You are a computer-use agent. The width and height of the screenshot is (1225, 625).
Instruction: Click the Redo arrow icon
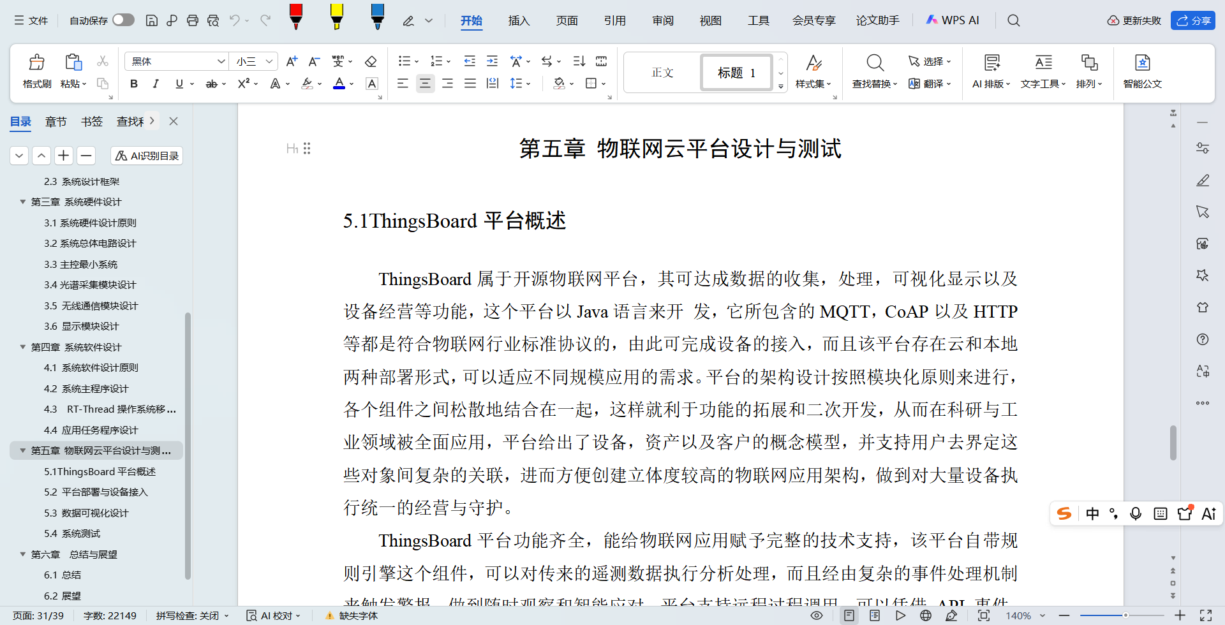point(265,20)
